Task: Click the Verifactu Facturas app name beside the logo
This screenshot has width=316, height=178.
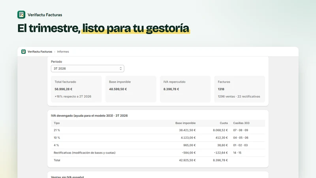Action: pos(45,15)
